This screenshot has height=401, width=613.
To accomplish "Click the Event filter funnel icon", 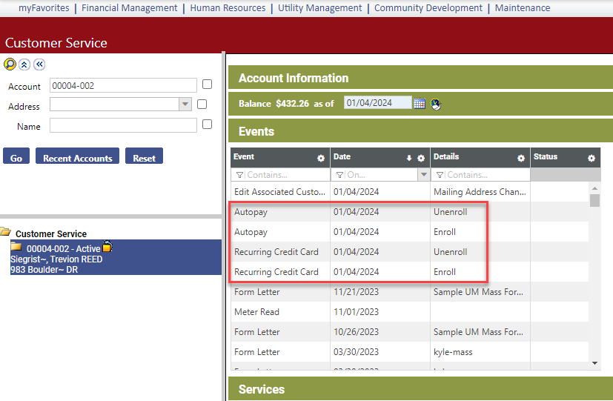I will point(239,175).
